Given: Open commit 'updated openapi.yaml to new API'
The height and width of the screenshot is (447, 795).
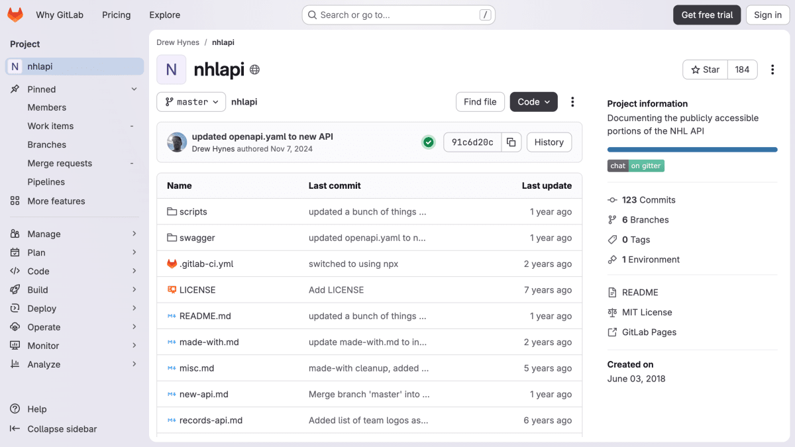Looking at the screenshot, I should (262, 136).
